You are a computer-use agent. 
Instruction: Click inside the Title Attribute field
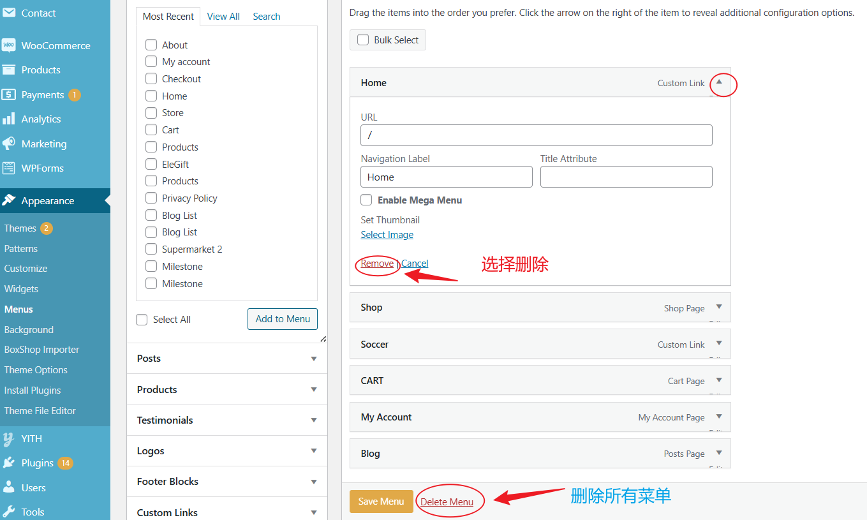coord(626,177)
